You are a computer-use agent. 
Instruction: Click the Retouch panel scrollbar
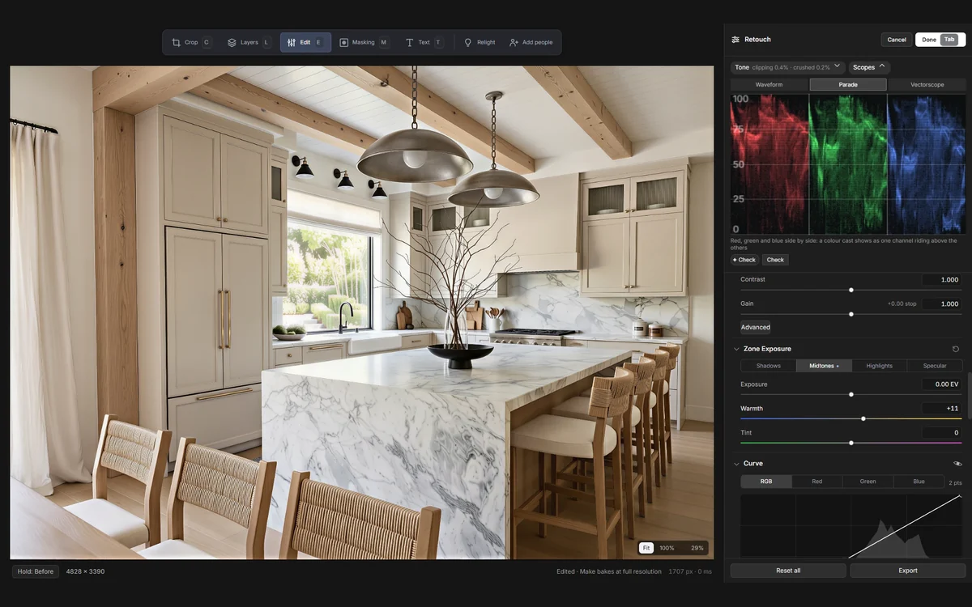[969, 395]
